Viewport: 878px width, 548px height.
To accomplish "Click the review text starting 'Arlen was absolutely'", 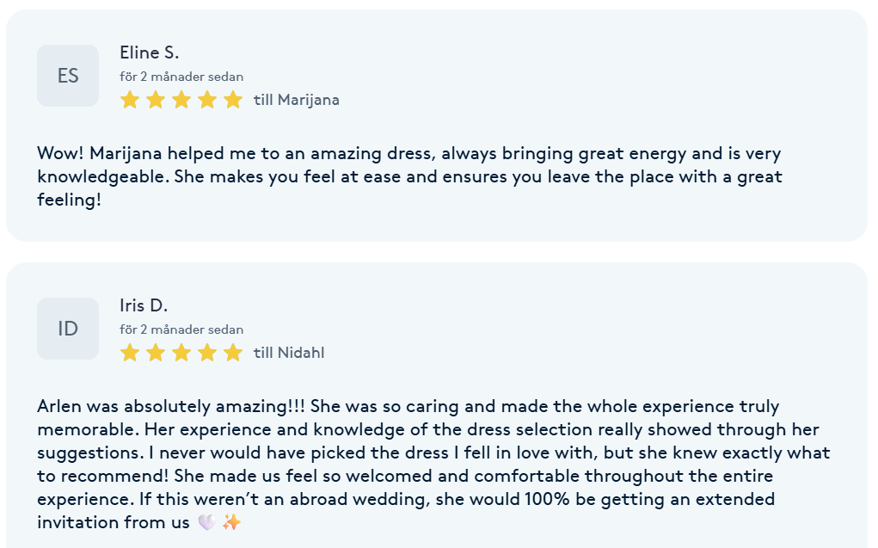I will pos(434,464).
